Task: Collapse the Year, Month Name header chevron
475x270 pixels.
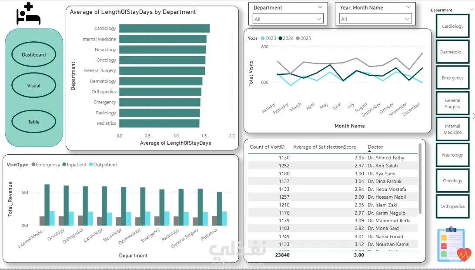Action: tap(408, 7)
